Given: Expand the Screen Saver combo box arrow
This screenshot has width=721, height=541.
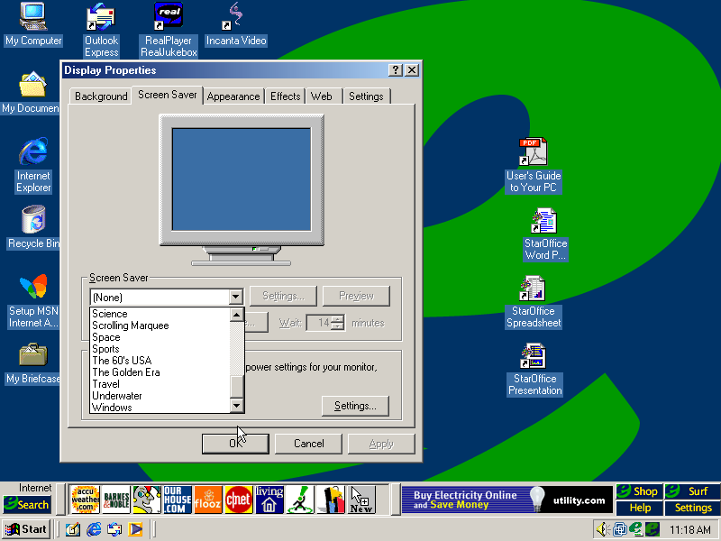Looking at the screenshot, I should pos(235,297).
